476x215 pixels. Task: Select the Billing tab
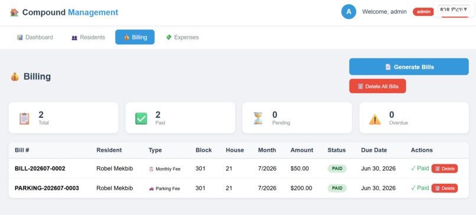tap(135, 37)
